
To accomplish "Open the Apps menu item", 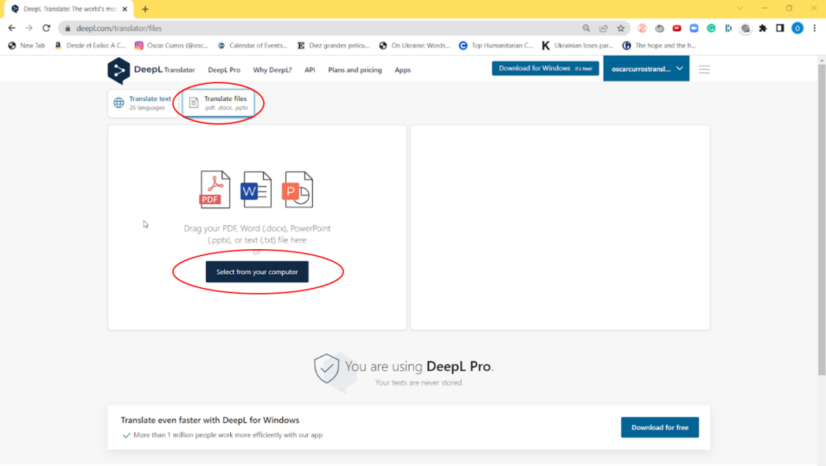I will 402,70.
